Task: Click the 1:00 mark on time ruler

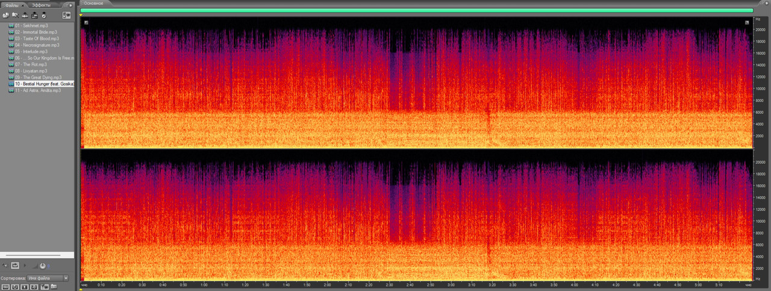Action: pyautogui.click(x=204, y=284)
